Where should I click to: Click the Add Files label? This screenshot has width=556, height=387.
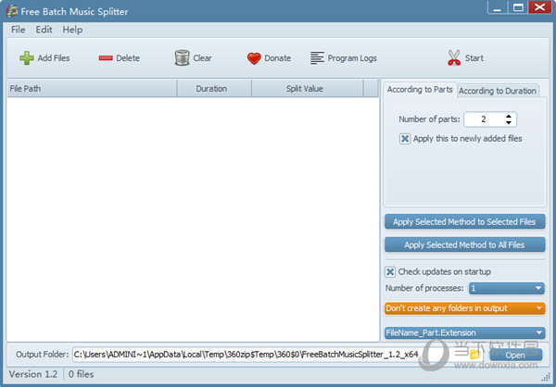(x=54, y=58)
